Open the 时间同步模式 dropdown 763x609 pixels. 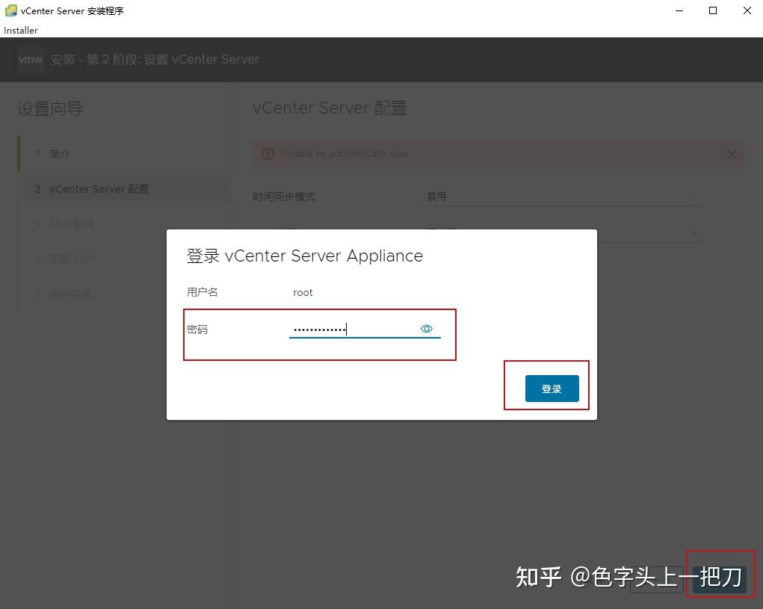[x=560, y=196]
